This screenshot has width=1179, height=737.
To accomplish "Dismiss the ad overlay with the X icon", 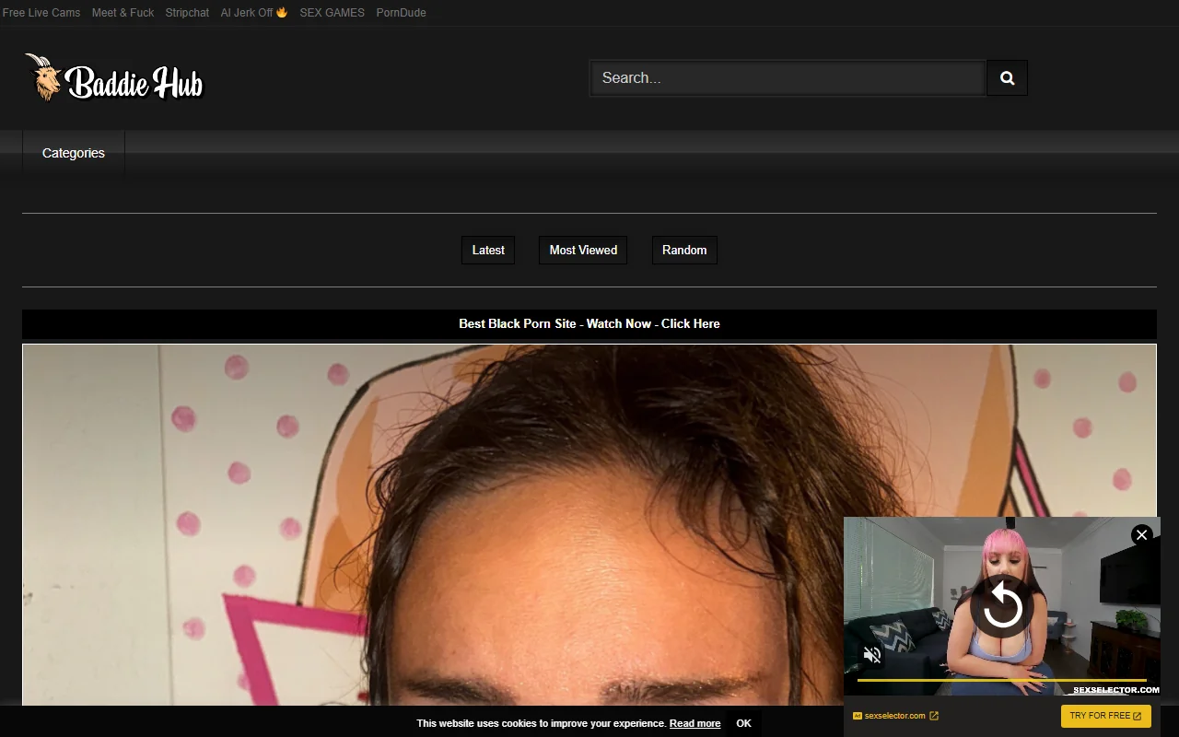I will tap(1141, 535).
